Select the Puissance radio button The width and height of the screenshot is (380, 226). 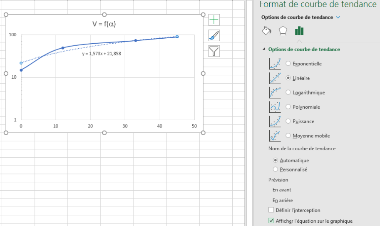[288, 121]
